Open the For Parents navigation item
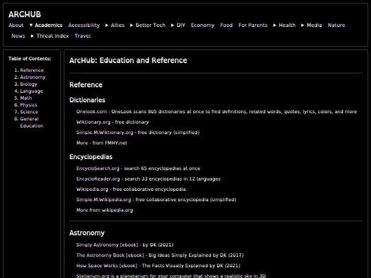The height and width of the screenshot is (278, 371). coord(253,25)
